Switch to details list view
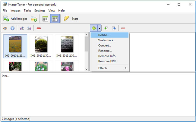The height and width of the screenshot is (122, 196). tap(45, 19)
